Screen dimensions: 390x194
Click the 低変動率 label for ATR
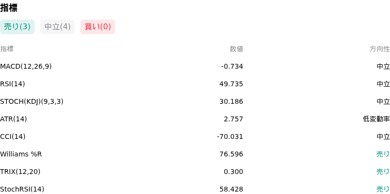[376, 119]
